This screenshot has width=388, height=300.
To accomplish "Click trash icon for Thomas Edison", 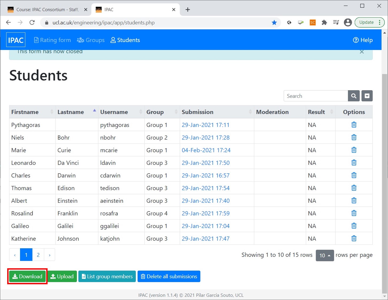I will pyautogui.click(x=354, y=188).
